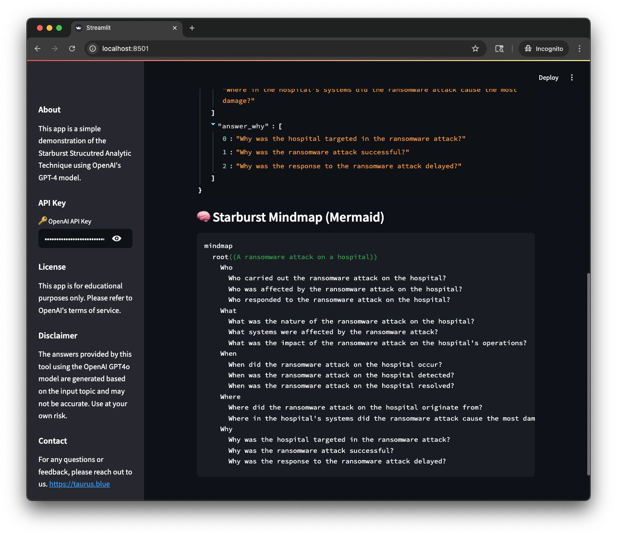
Task: Reload the localhost page
Action: pyautogui.click(x=72, y=49)
